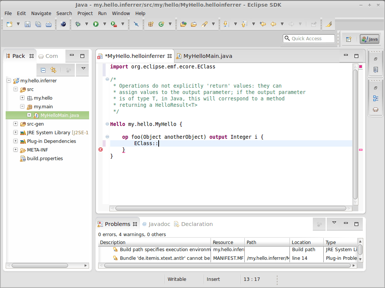This screenshot has height=288, width=385.
Task: Launch Debug with the bug icon
Action: pyautogui.click(x=78, y=24)
